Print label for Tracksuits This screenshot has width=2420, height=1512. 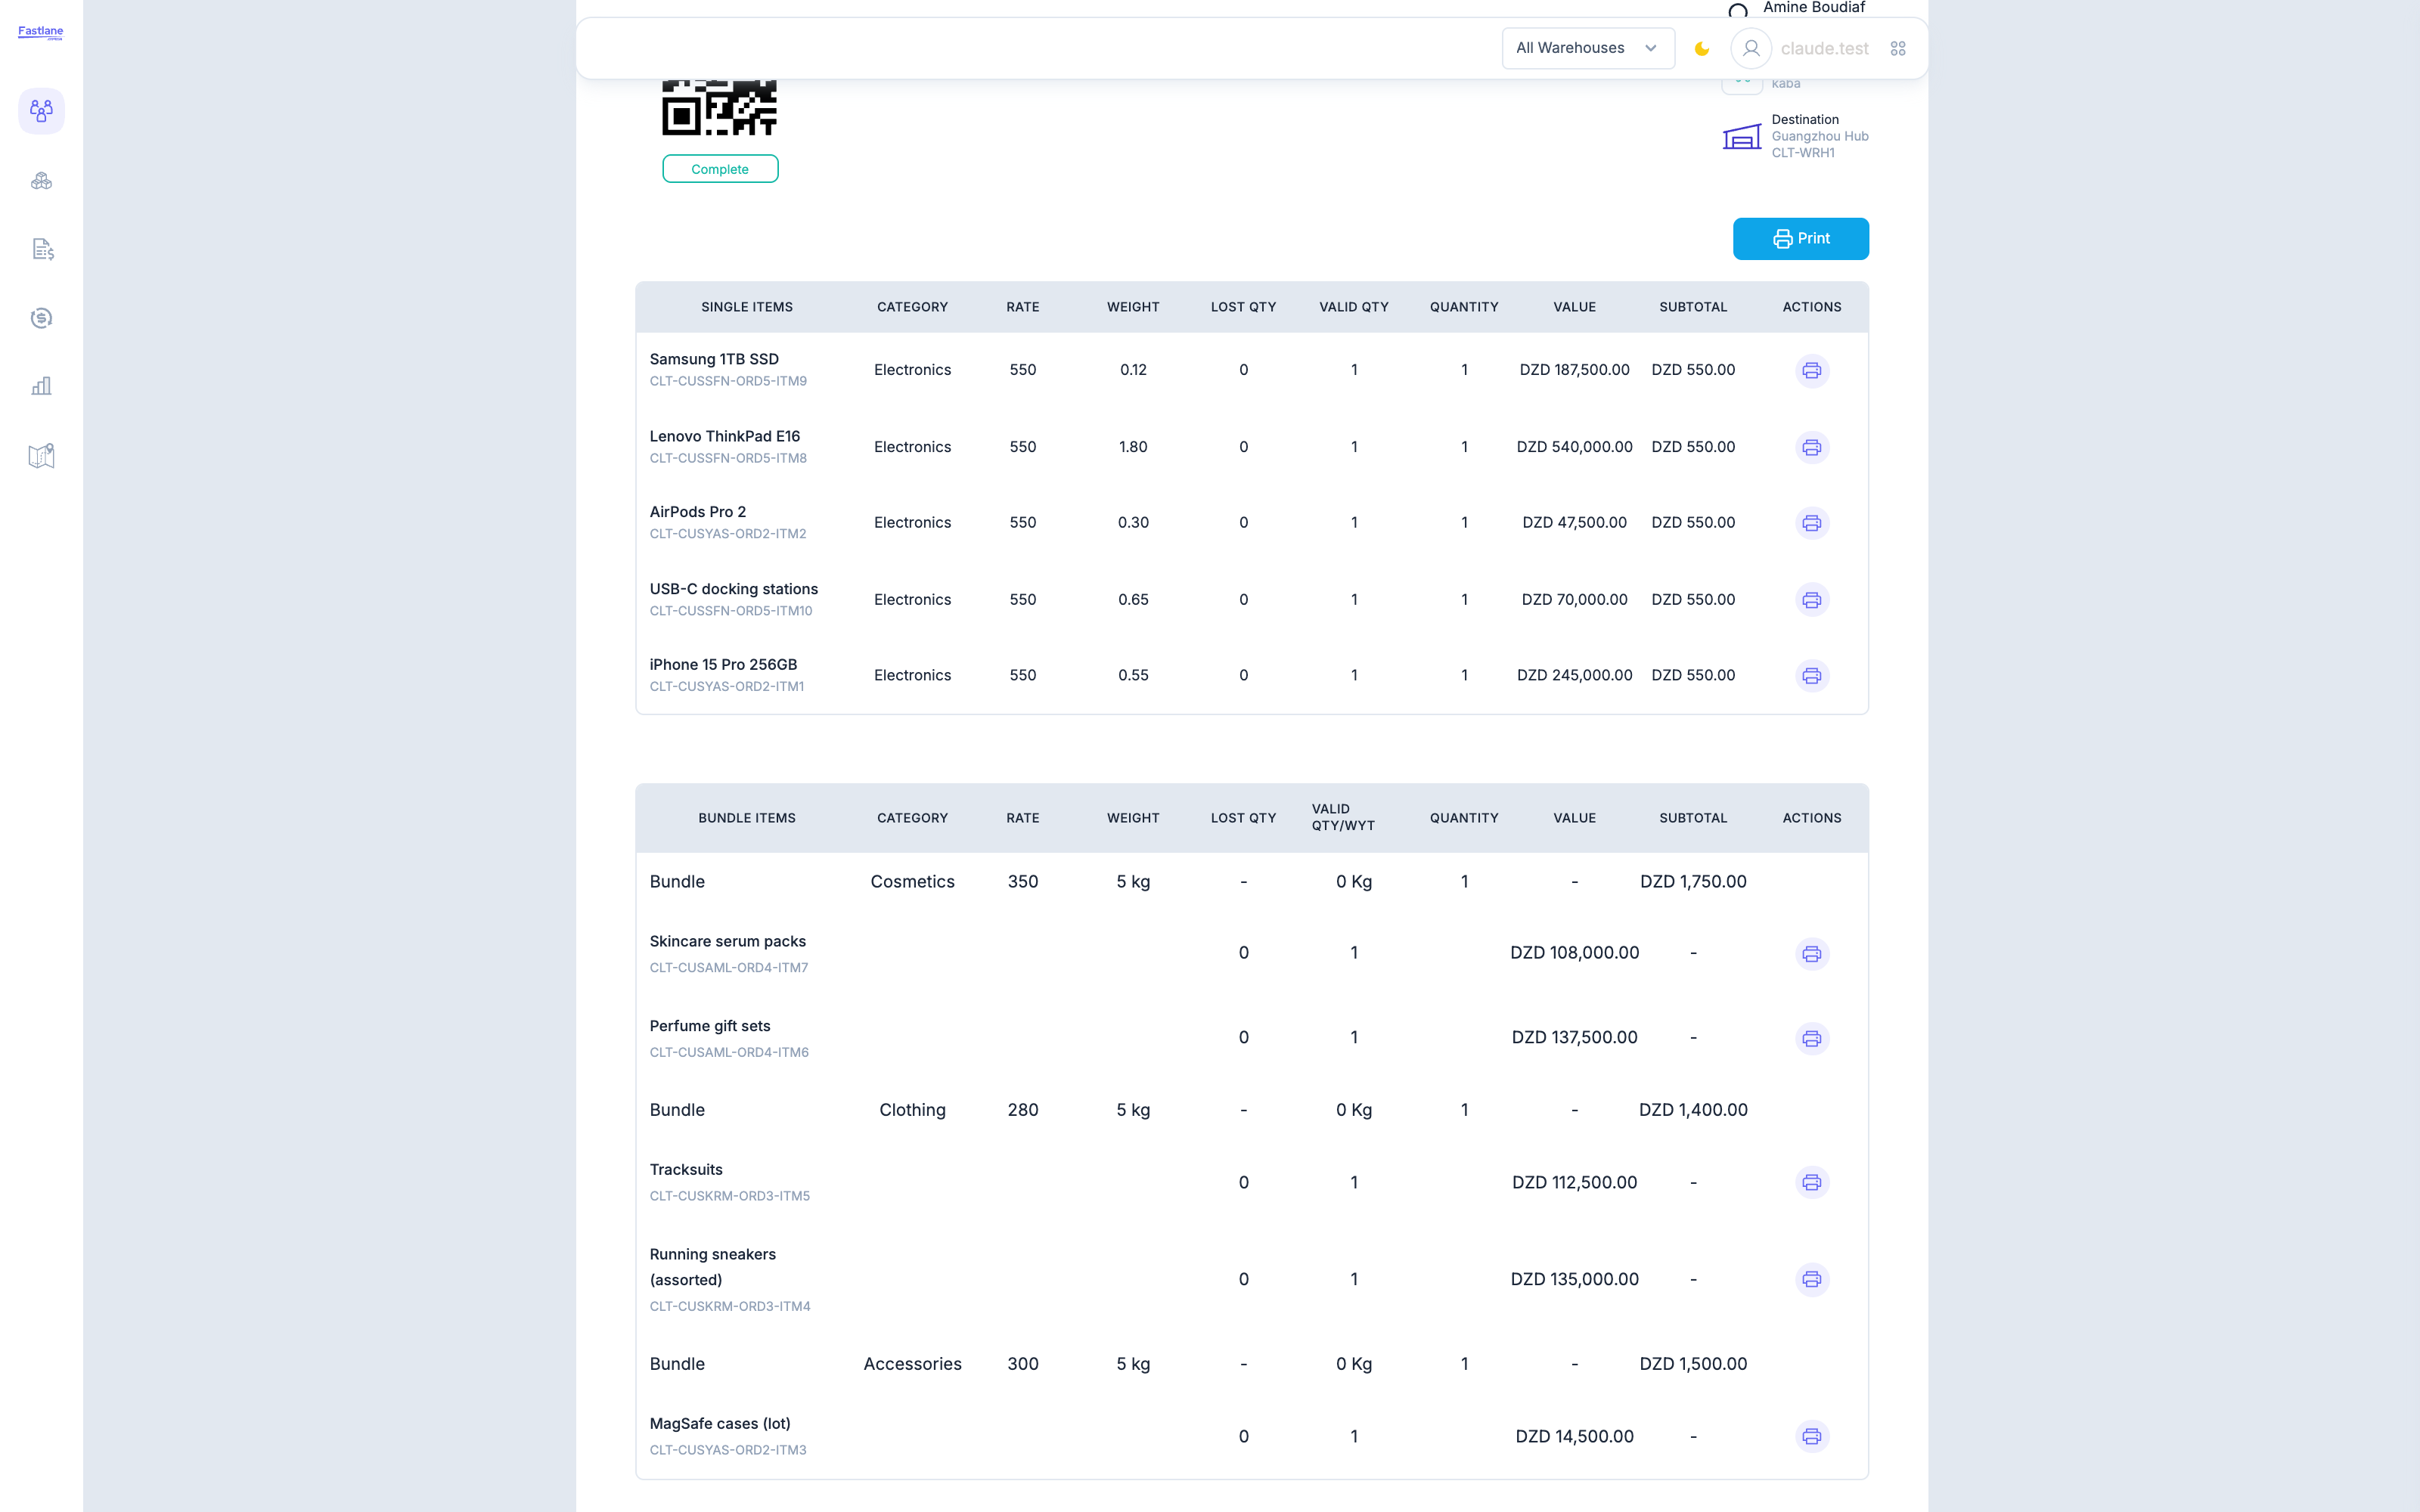click(x=1811, y=1183)
